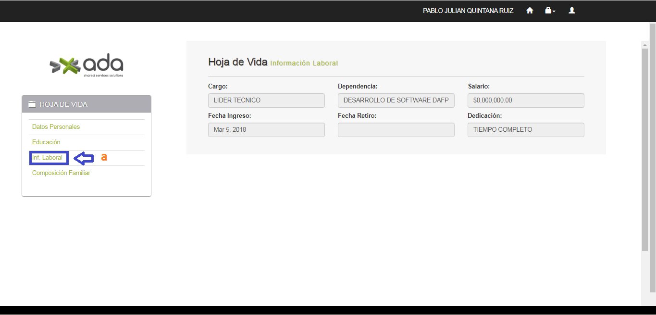Click the ada company logo
The image size is (656, 315).
[x=87, y=65]
